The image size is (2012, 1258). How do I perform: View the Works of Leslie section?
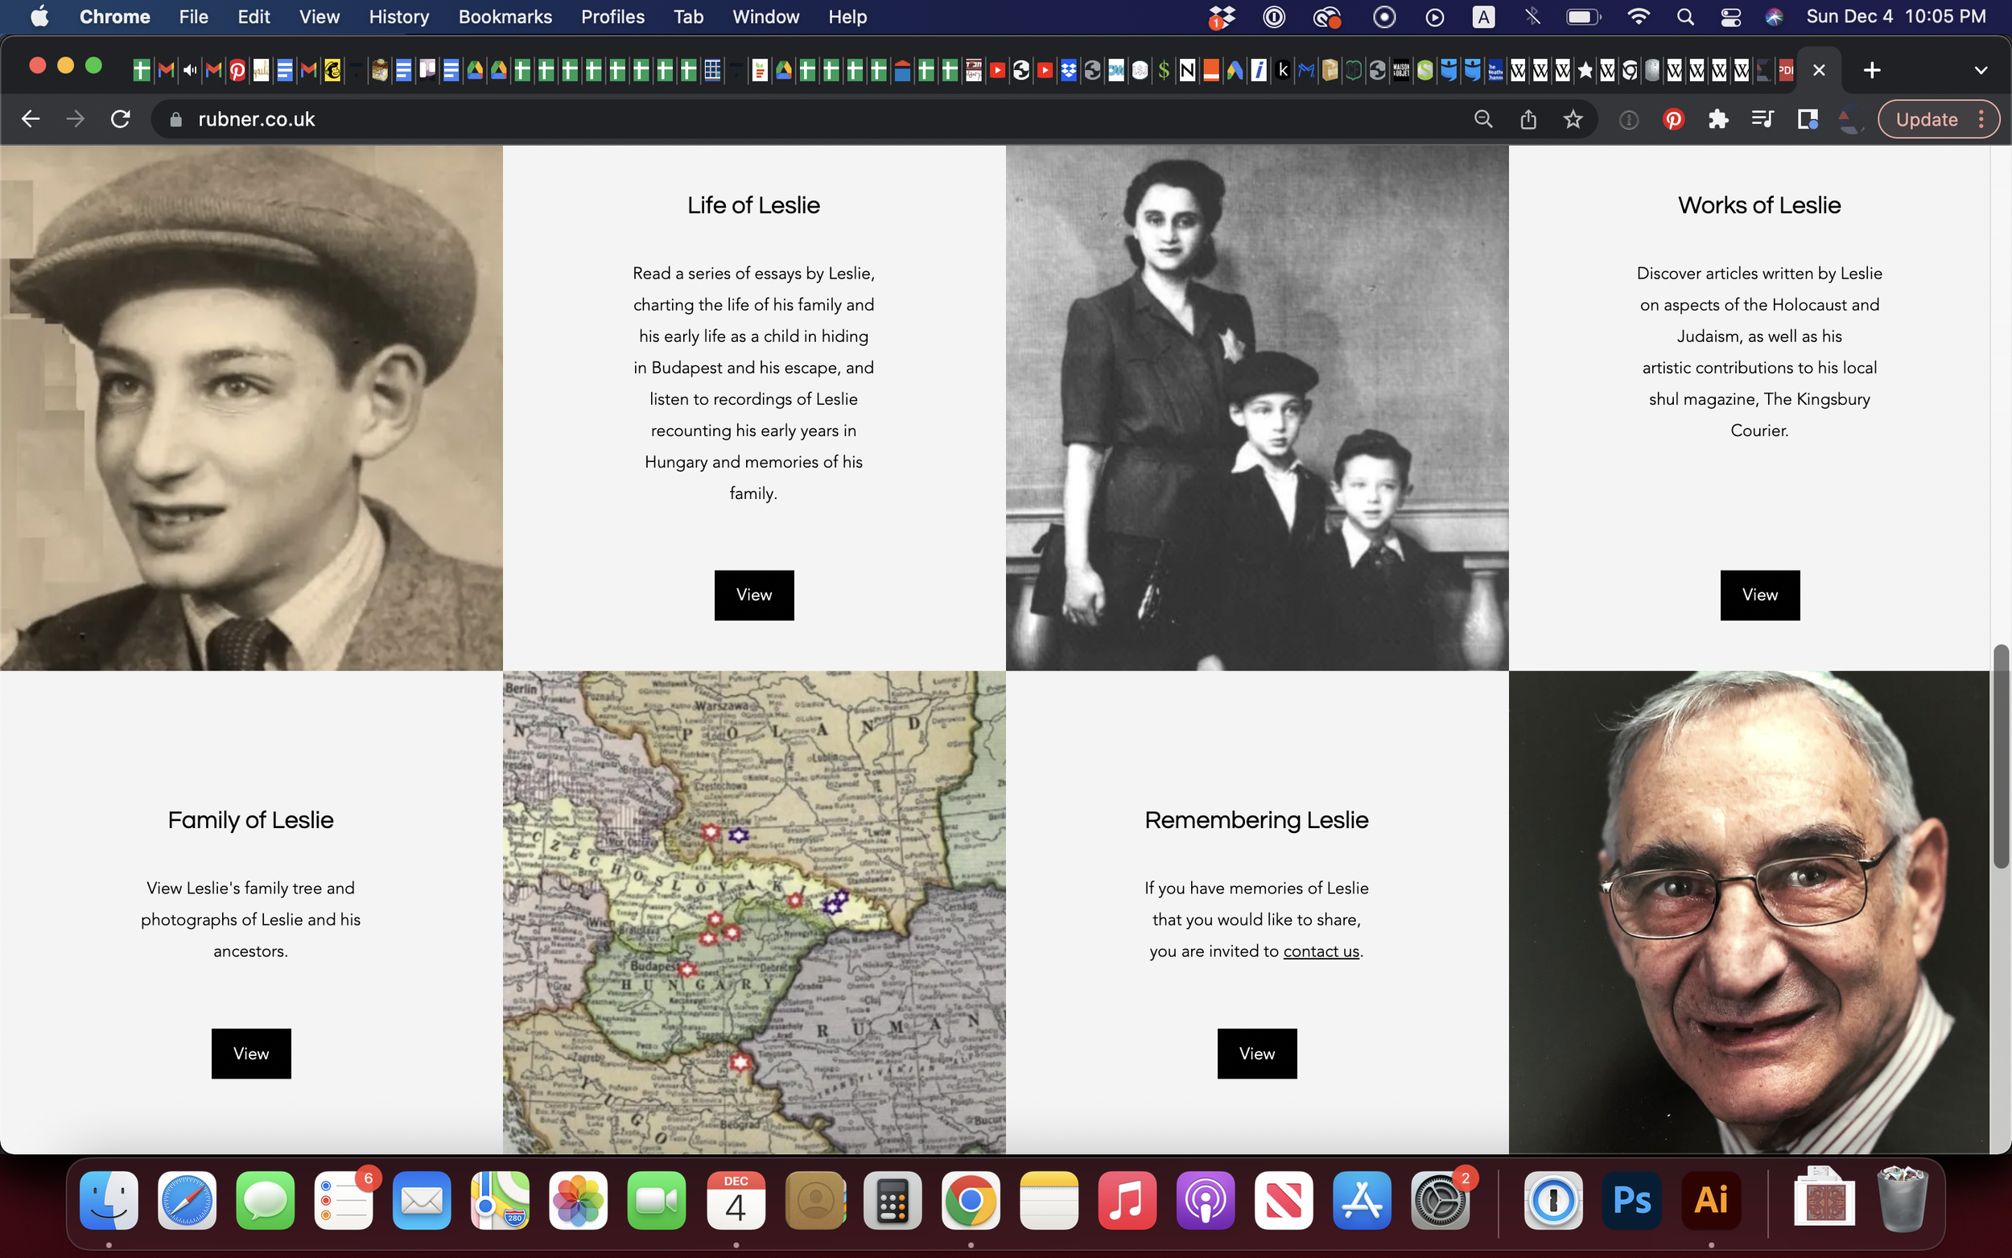click(1759, 595)
